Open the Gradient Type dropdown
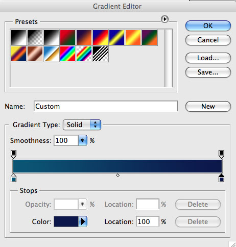Image resolution: width=236 pixels, height=247 pixels. [x=82, y=125]
